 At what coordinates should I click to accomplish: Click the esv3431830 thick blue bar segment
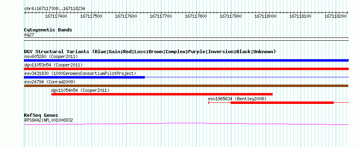pyautogui.click(x=84, y=77)
